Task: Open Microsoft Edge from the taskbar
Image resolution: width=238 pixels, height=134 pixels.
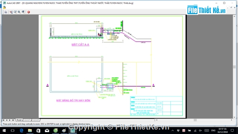Action: click(22, 131)
